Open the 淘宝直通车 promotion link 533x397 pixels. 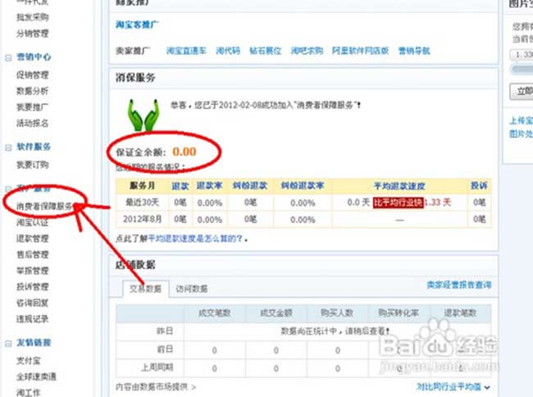pyautogui.click(x=186, y=51)
